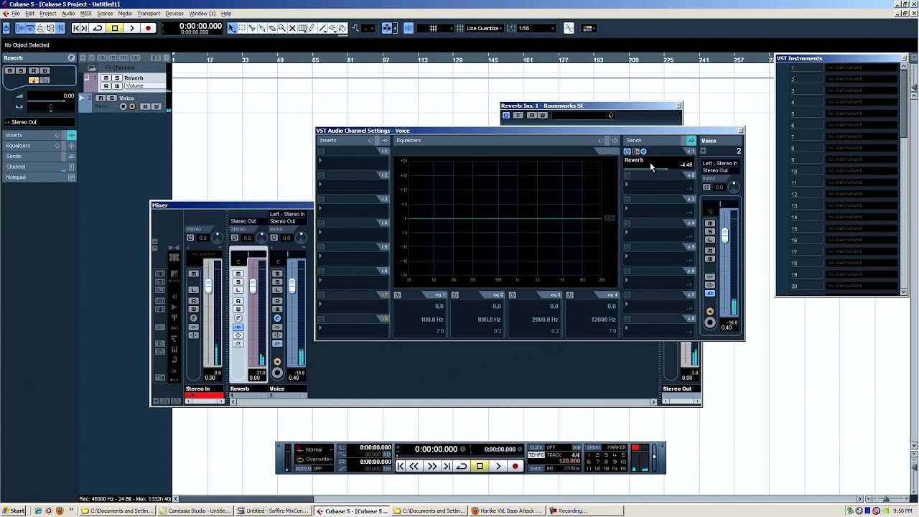
Task: Click the AUTO Q button
Action: (x=303, y=468)
